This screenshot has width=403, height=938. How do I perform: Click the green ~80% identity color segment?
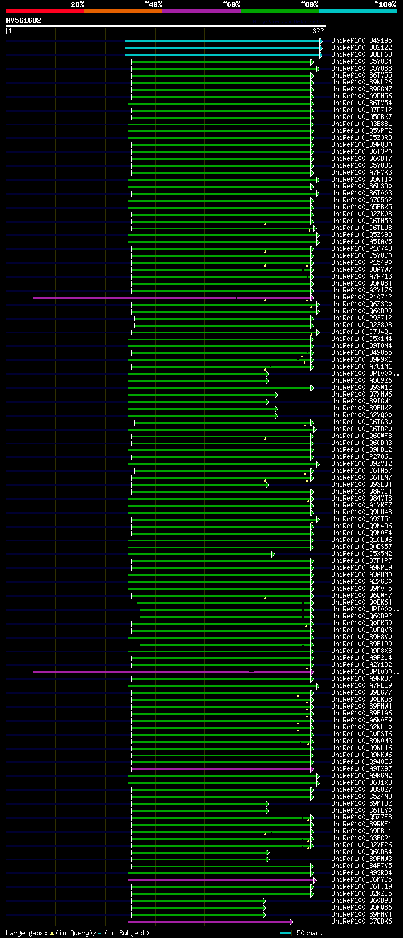280,11
